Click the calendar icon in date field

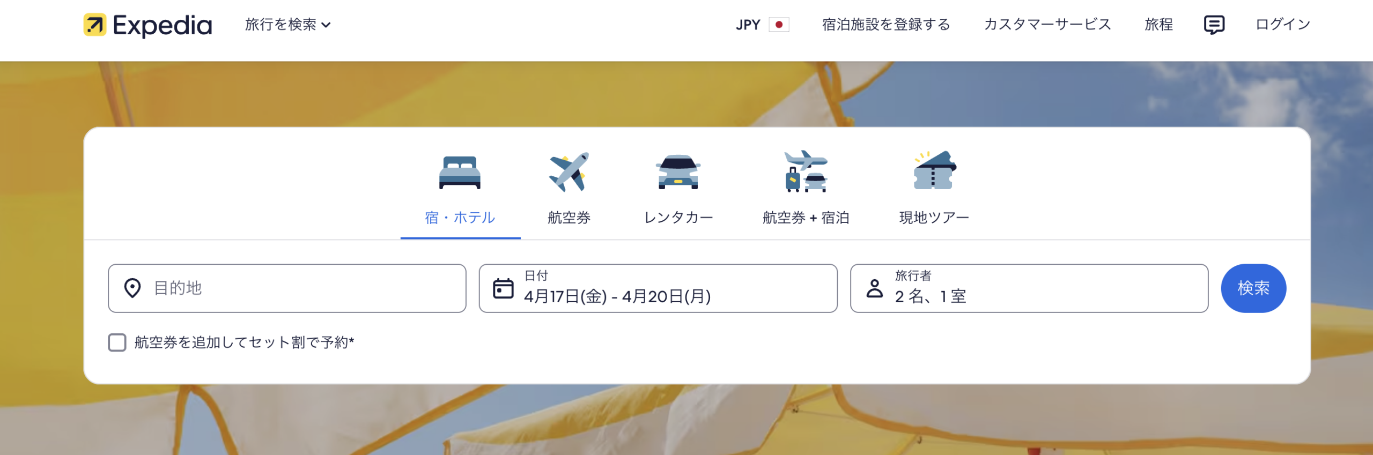click(503, 288)
